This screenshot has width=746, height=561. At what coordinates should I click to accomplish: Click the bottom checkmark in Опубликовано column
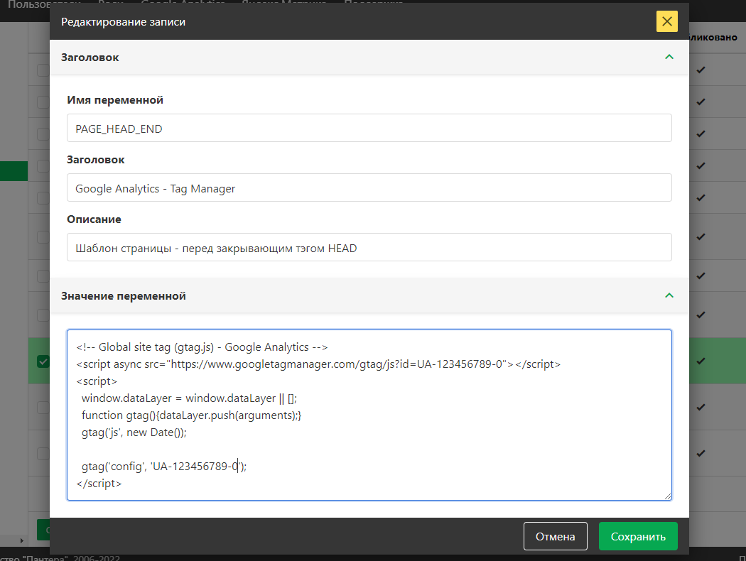701,453
